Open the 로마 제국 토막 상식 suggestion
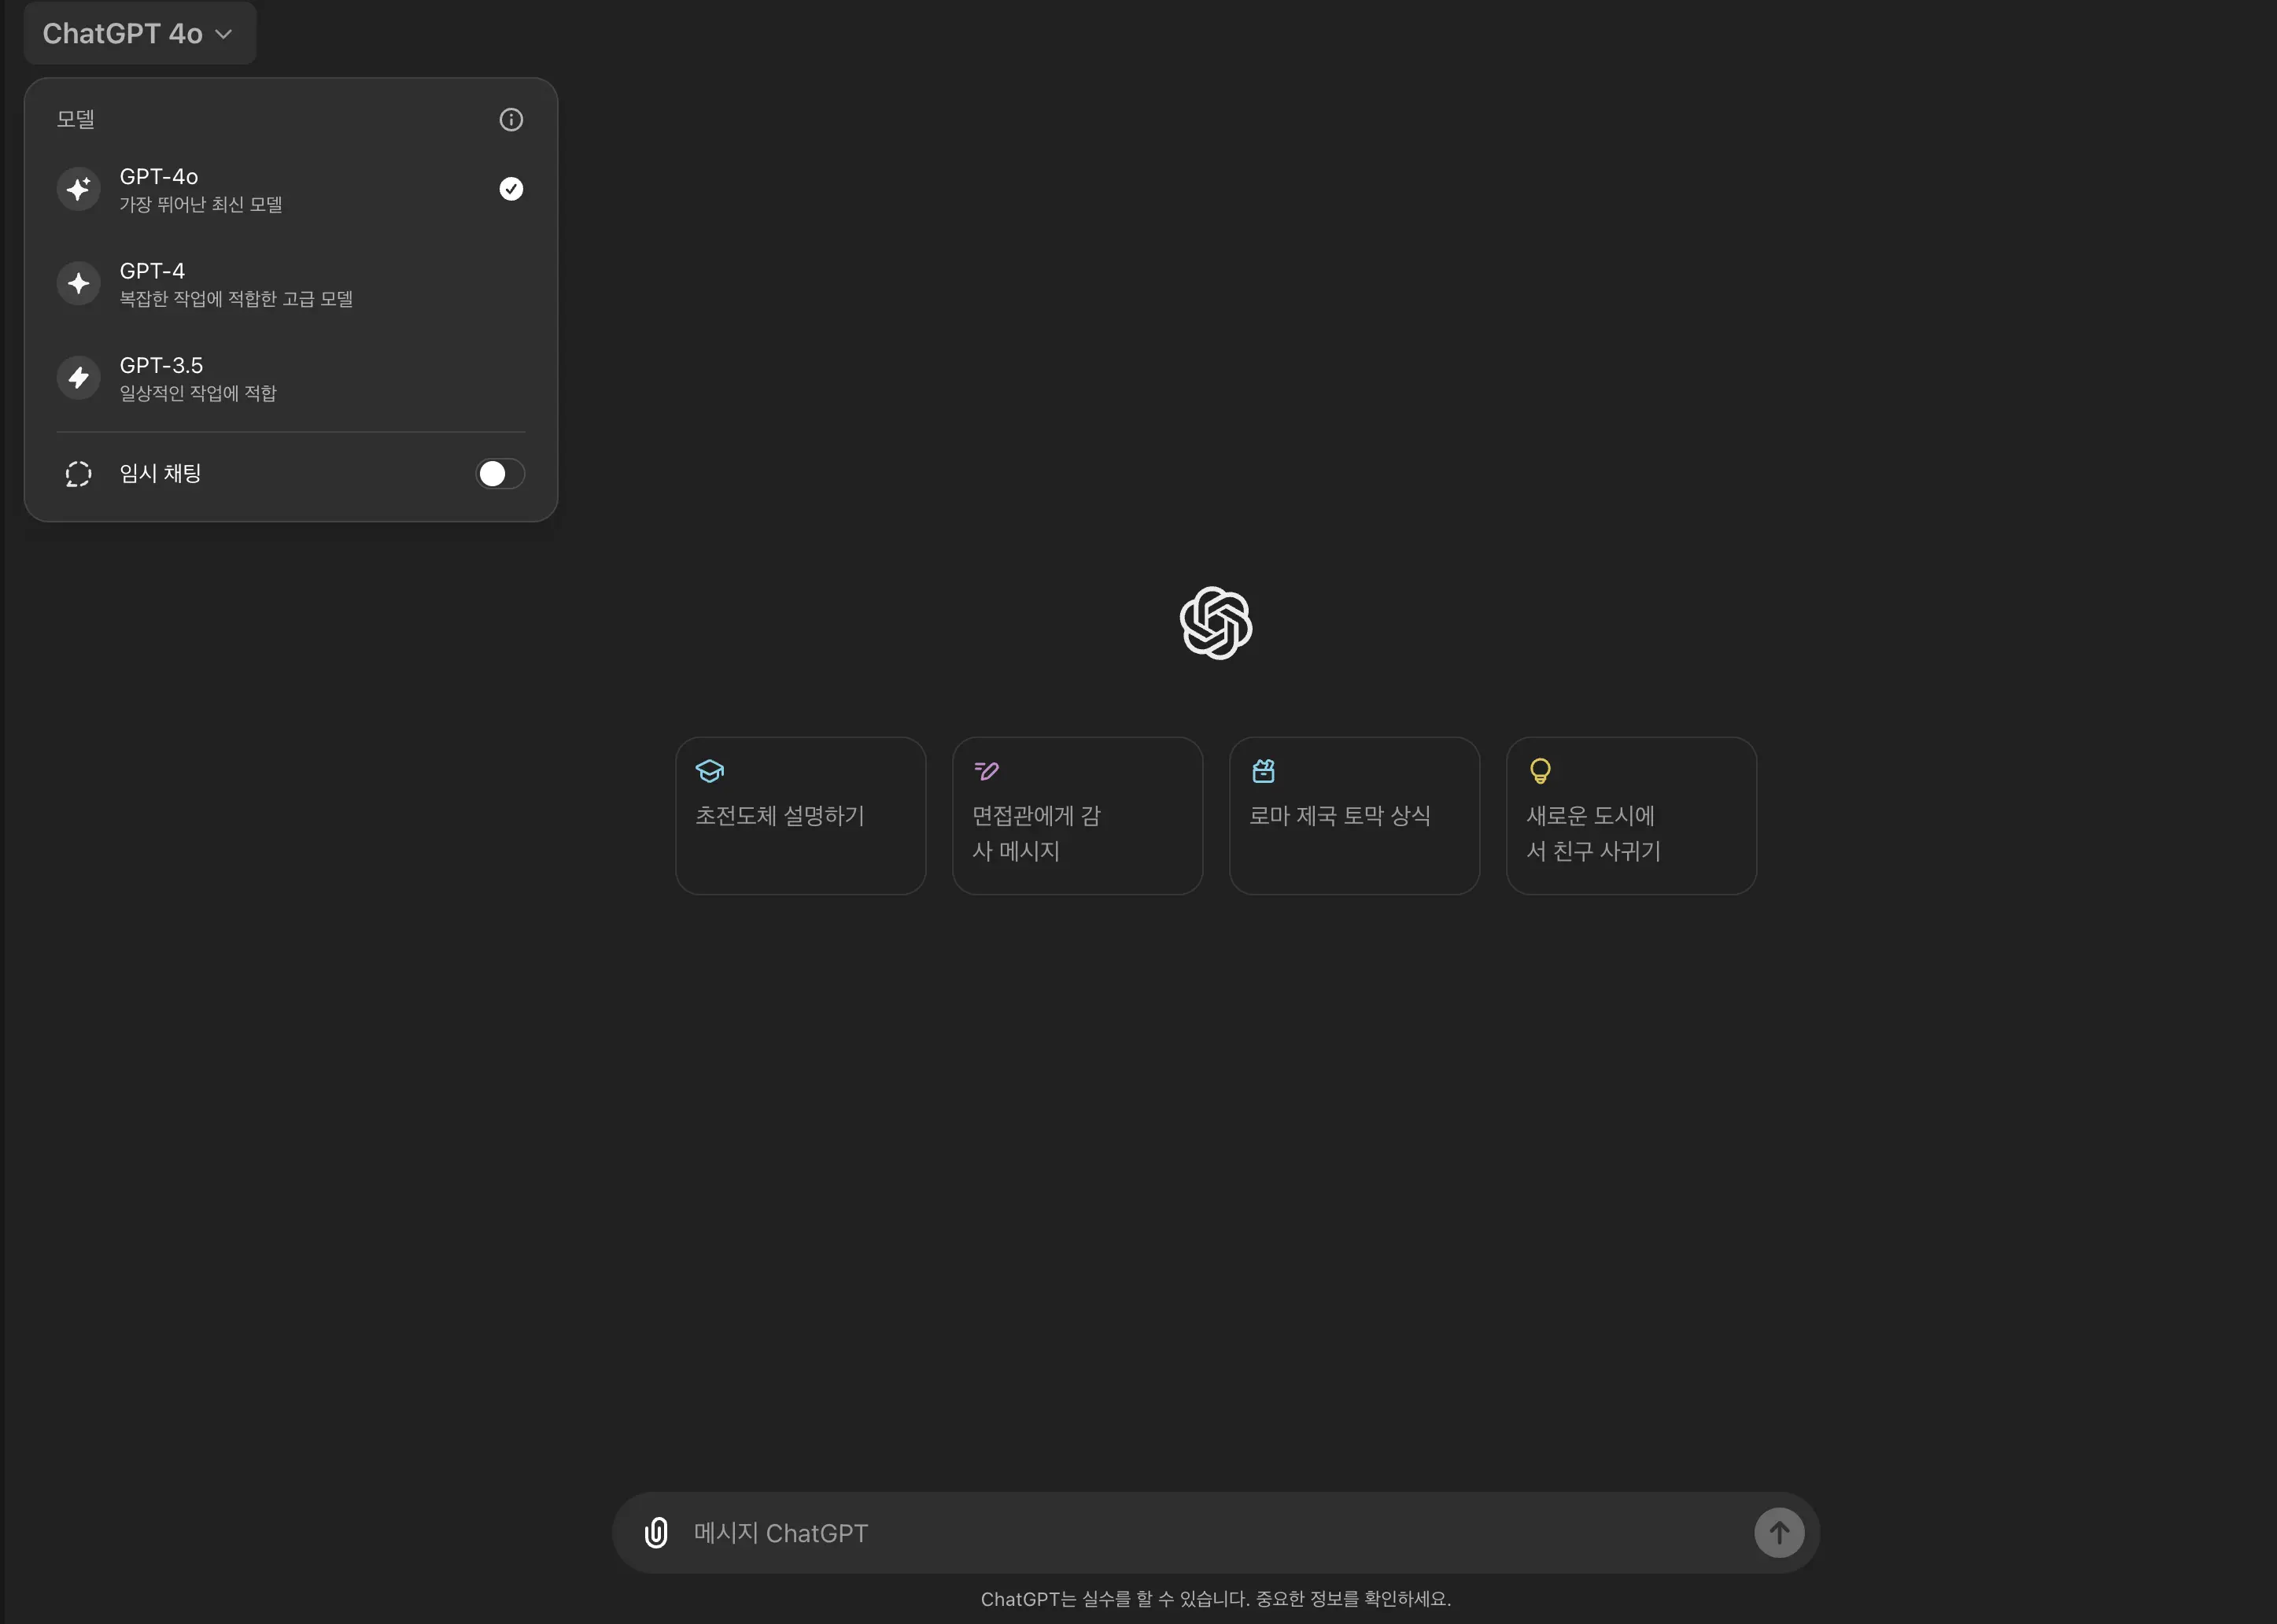 click(1354, 816)
